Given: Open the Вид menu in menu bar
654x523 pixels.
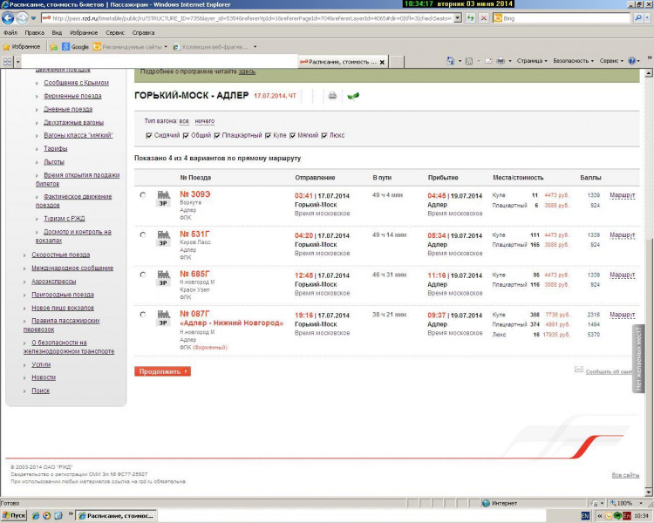Looking at the screenshot, I should [x=57, y=32].
